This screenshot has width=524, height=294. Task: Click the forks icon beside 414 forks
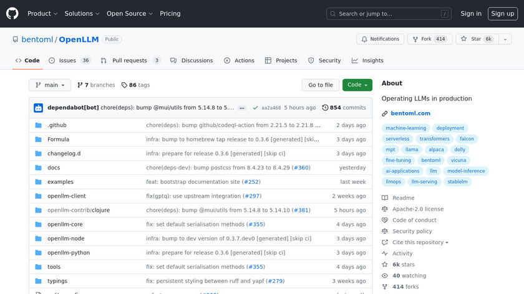385,287
